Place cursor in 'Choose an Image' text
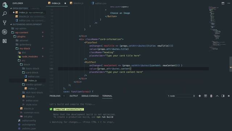Viewport: 232px width, 131px height. 120,13
